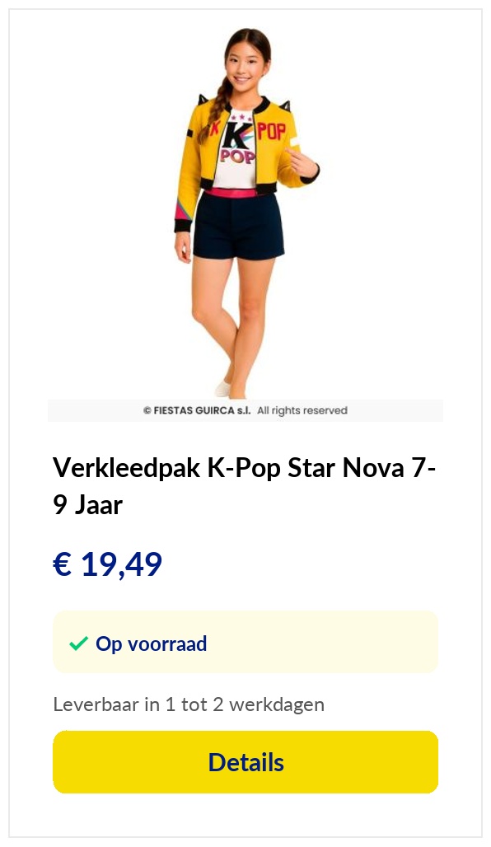Click the Leverbaar in 1 tot 2 werkdagen text
The image size is (491, 847).
tap(189, 704)
